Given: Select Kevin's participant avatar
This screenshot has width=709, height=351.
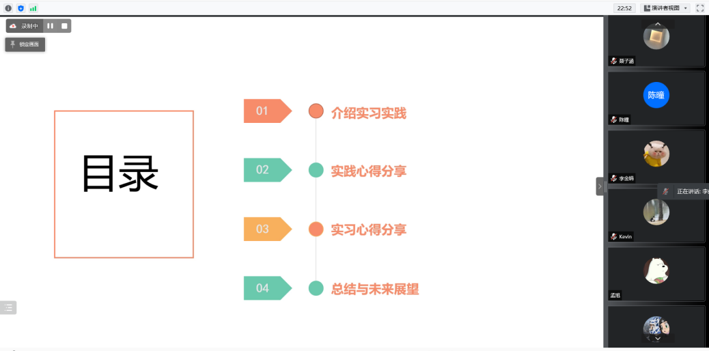Looking at the screenshot, I should tap(656, 212).
